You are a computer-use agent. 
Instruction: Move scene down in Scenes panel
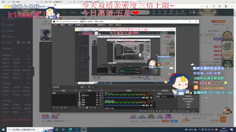65,108
